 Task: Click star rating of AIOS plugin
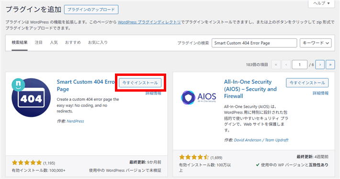(194, 157)
